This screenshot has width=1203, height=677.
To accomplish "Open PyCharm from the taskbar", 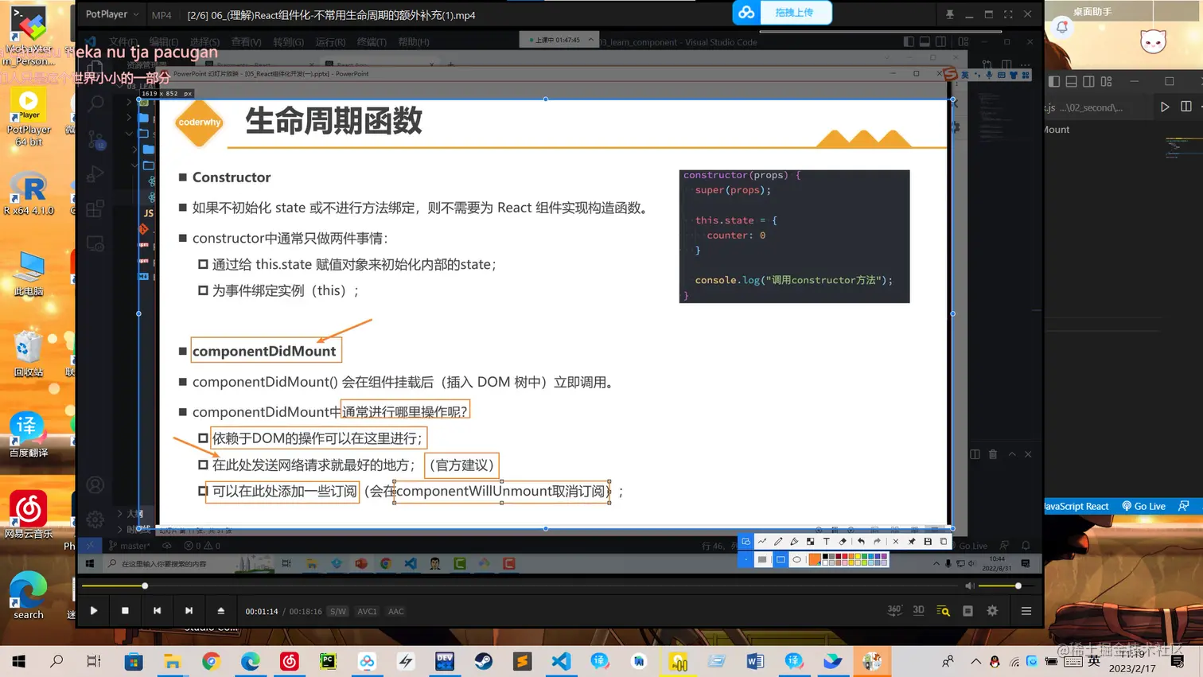I will coord(328,661).
